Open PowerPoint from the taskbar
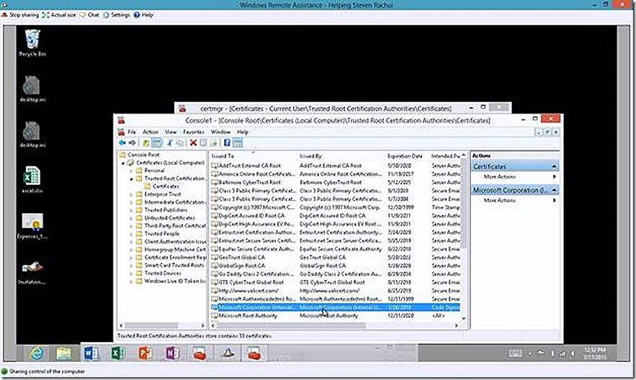 [x=145, y=353]
